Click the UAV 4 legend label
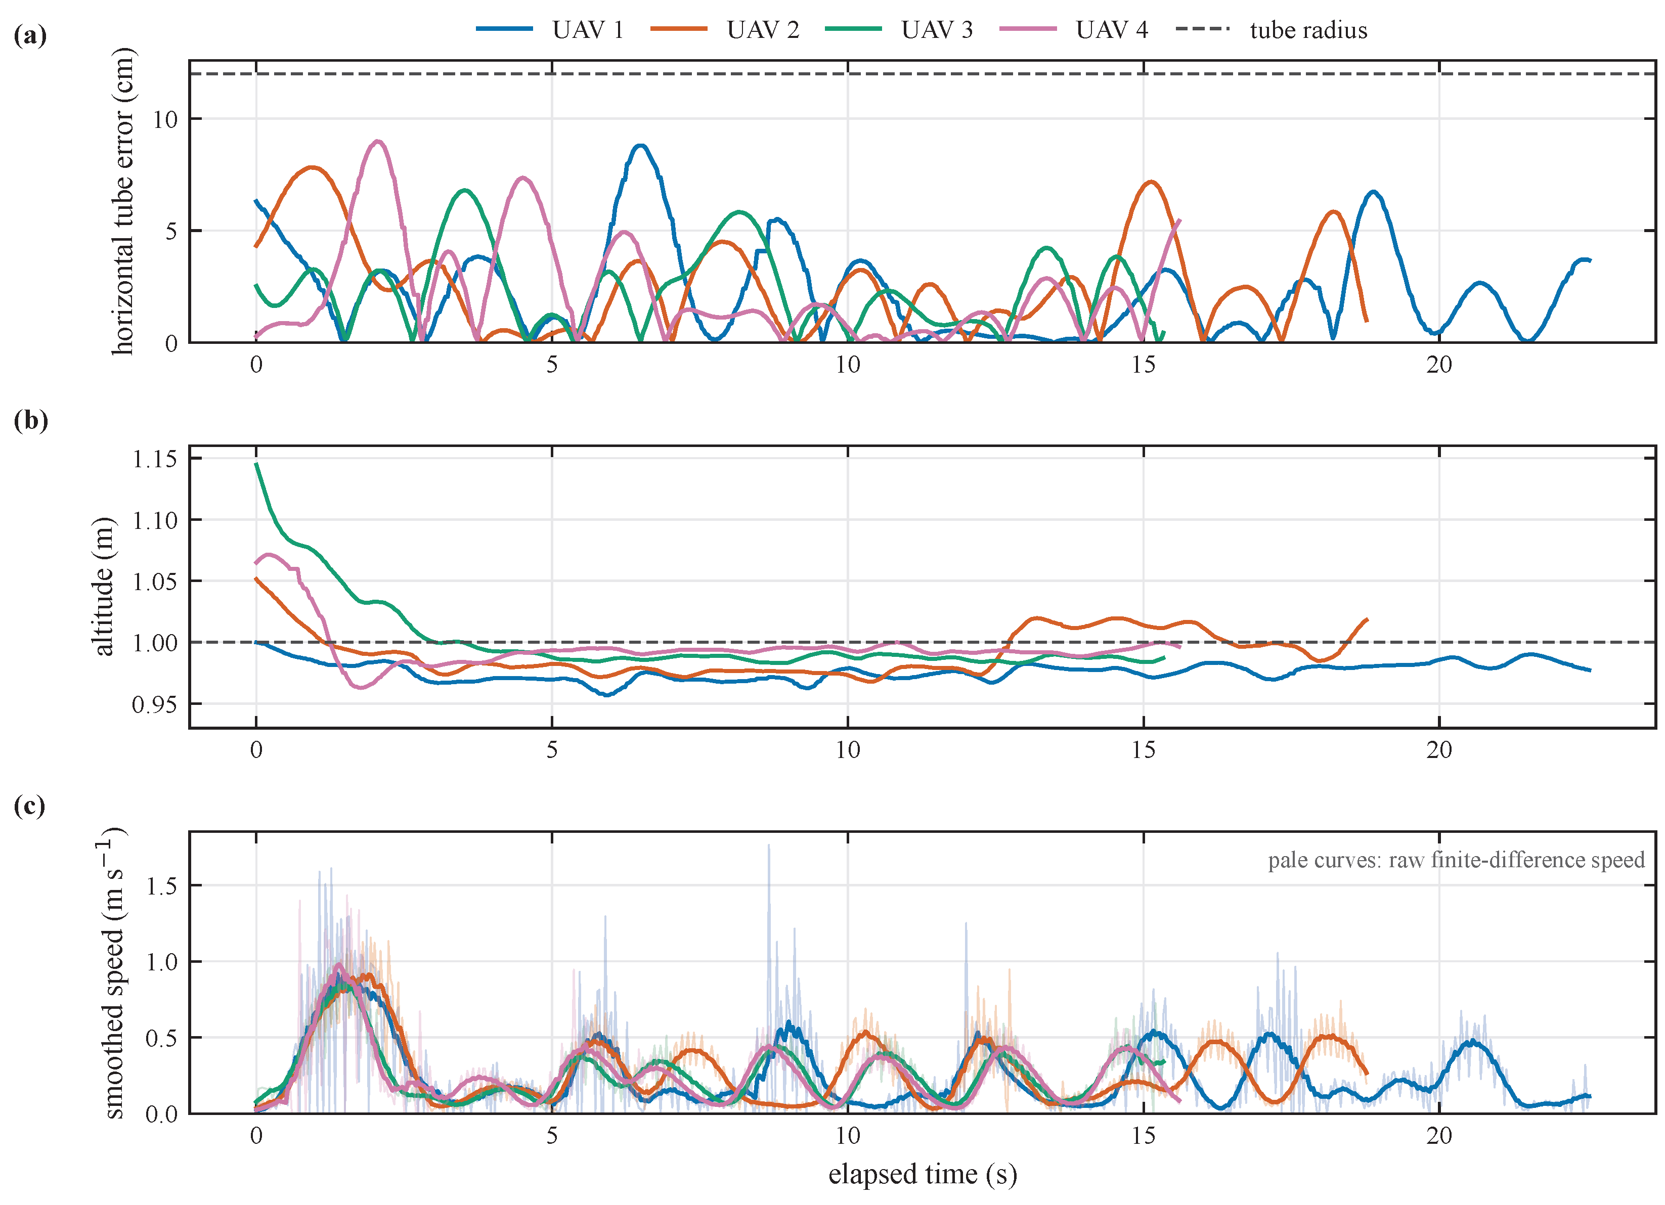This screenshot has width=1665, height=1205. (1112, 30)
